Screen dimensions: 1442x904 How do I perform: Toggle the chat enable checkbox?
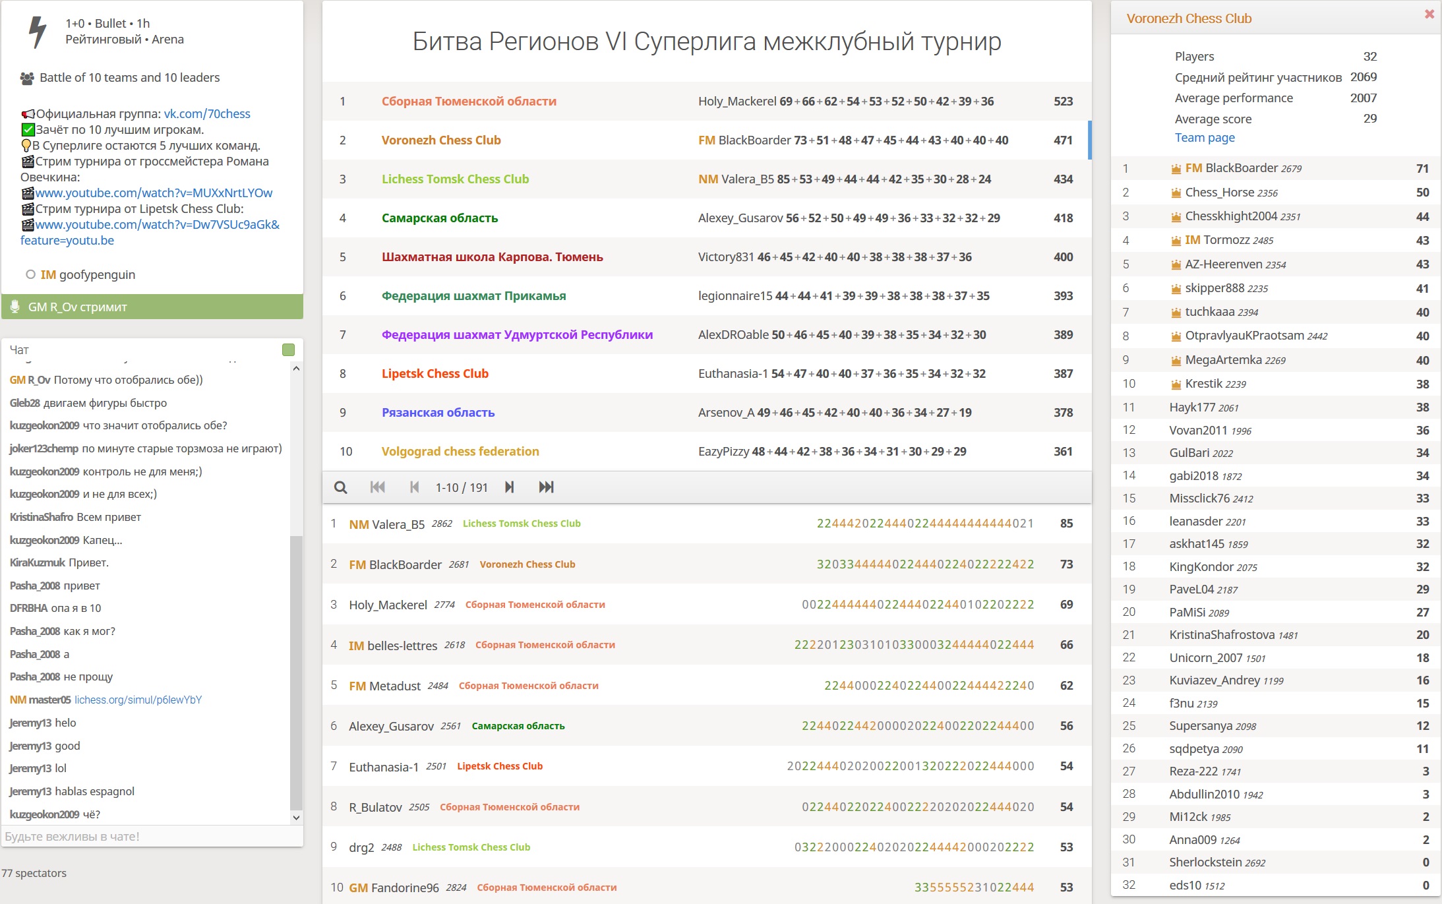point(288,349)
